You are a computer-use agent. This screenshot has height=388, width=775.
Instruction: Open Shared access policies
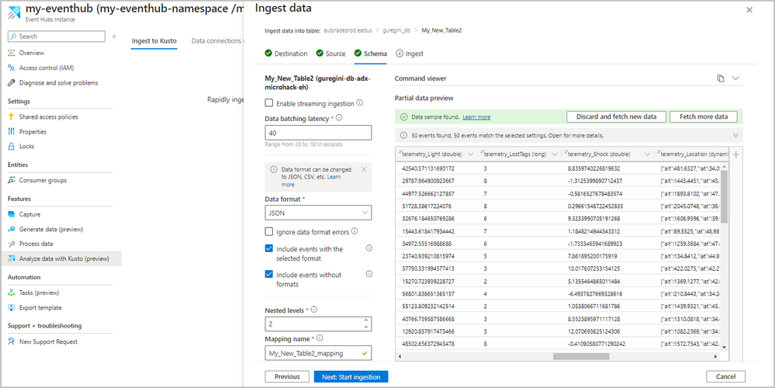(x=48, y=116)
